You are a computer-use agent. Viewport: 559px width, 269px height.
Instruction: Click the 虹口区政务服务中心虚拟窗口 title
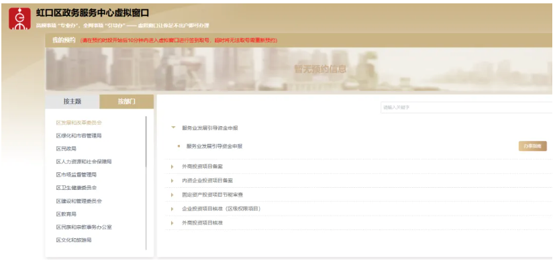click(93, 13)
